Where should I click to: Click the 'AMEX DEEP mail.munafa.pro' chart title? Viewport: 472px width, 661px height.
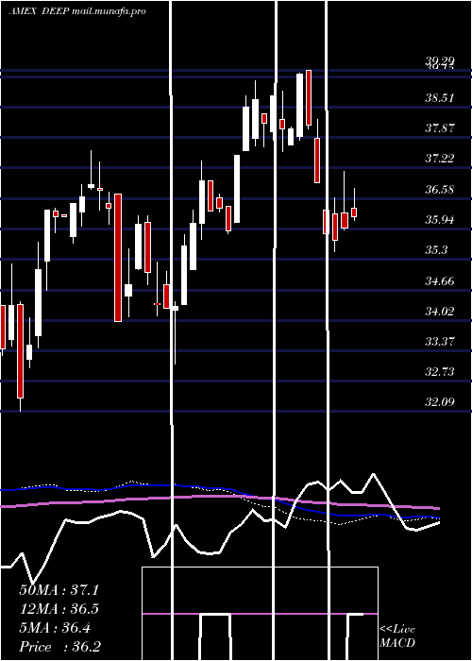(77, 11)
